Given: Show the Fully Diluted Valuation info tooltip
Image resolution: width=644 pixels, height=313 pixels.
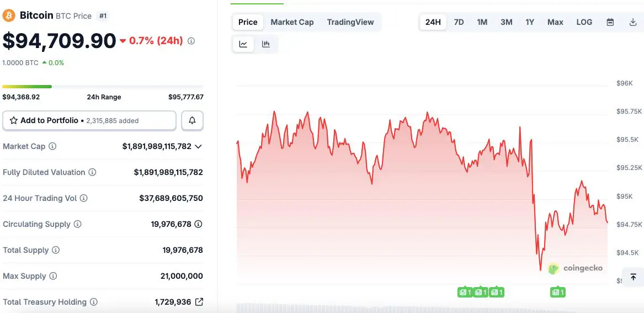Looking at the screenshot, I should coord(92,172).
